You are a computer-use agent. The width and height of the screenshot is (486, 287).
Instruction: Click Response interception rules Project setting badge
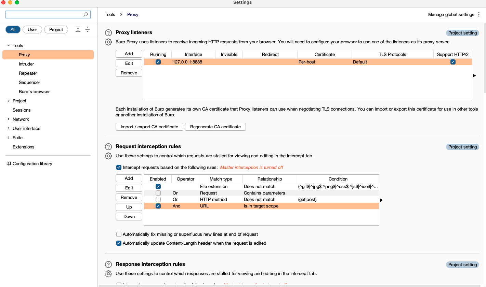coord(462,264)
